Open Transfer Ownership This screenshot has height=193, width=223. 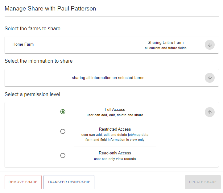[x=69, y=182]
